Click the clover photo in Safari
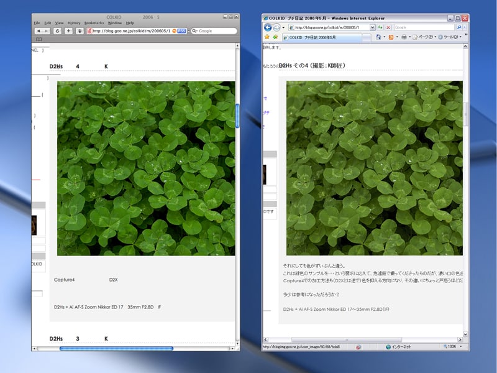The height and width of the screenshot is (373, 497). (x=146, y=168)
